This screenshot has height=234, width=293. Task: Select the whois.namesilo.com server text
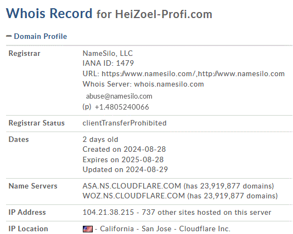point(169,84)
